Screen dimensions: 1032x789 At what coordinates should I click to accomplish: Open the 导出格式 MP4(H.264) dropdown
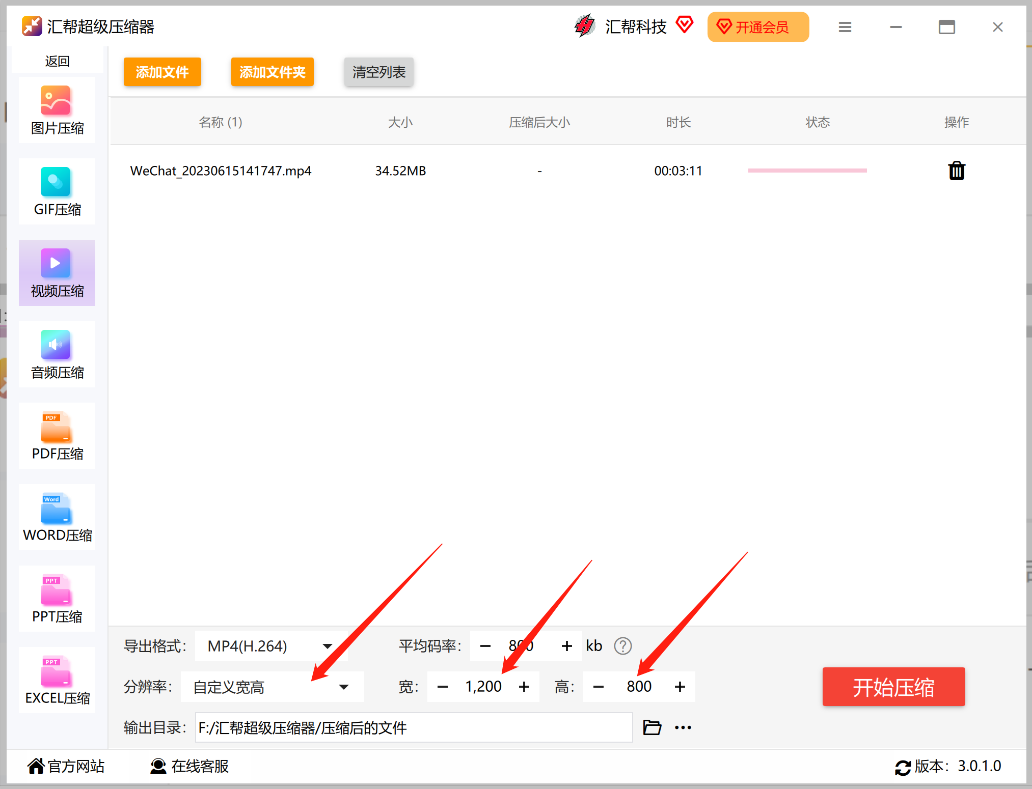271,646
